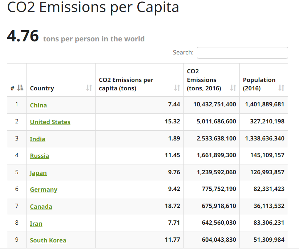Click the Country column sort arrows
Image resolution: width=299 pixels, height=249 pixels.
coord(89,88)
